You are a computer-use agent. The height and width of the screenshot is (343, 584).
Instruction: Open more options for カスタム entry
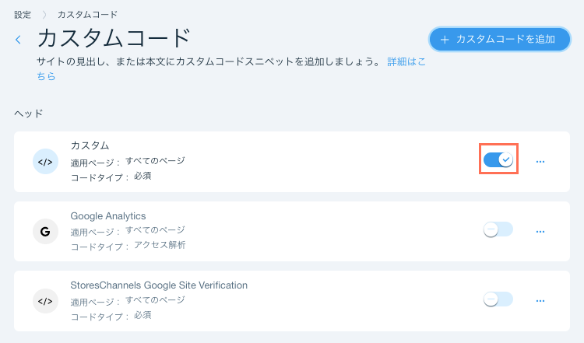coord(540,162)
